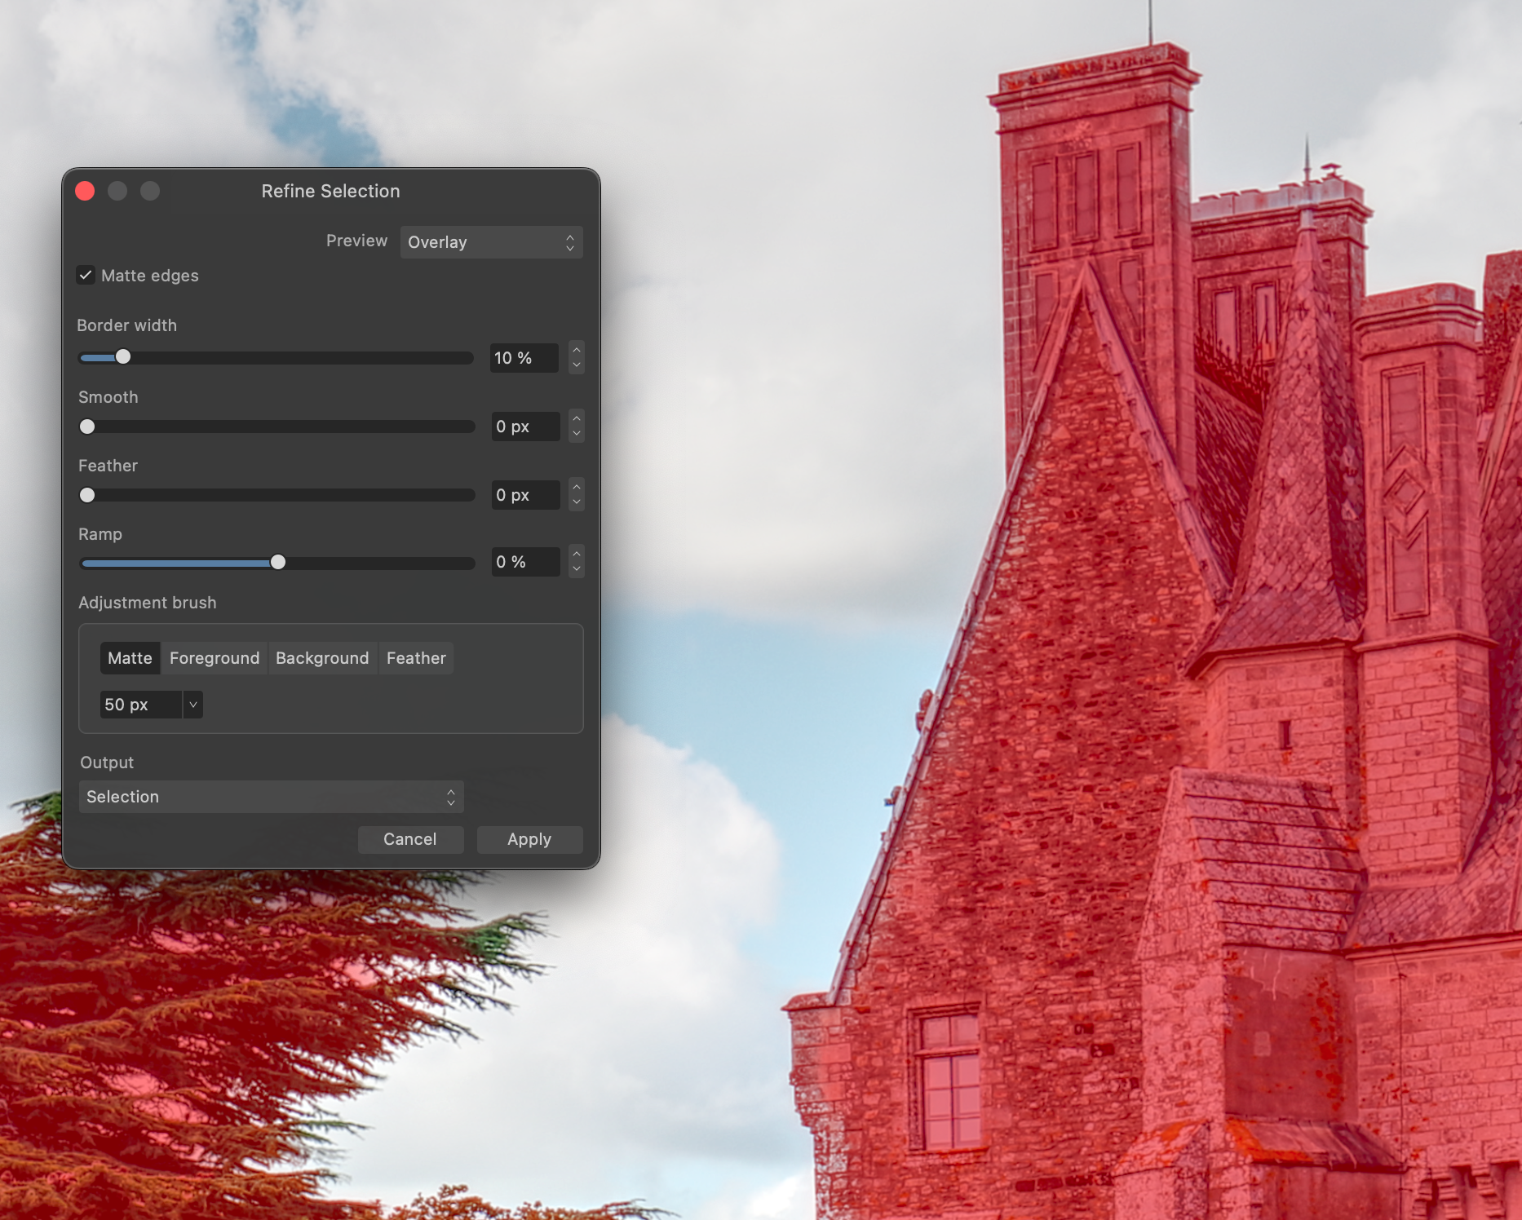Image resolution: width=1522 pixels, height=1220 pixels.
Task: Increase Smooth with the up stepper
Action: coord(577,418)
